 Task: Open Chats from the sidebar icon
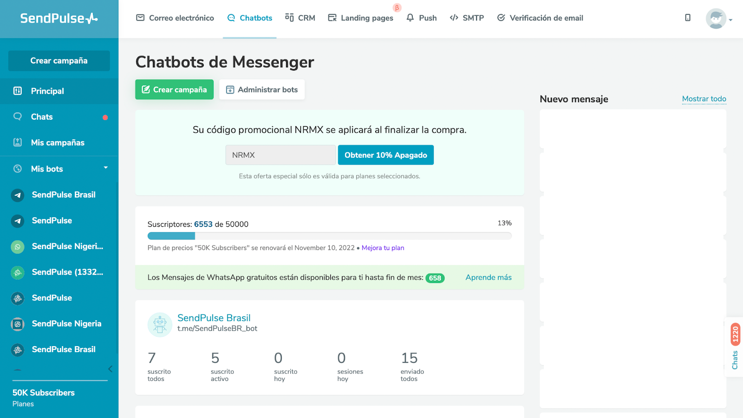pyautogui.click(x=17, y=116)
